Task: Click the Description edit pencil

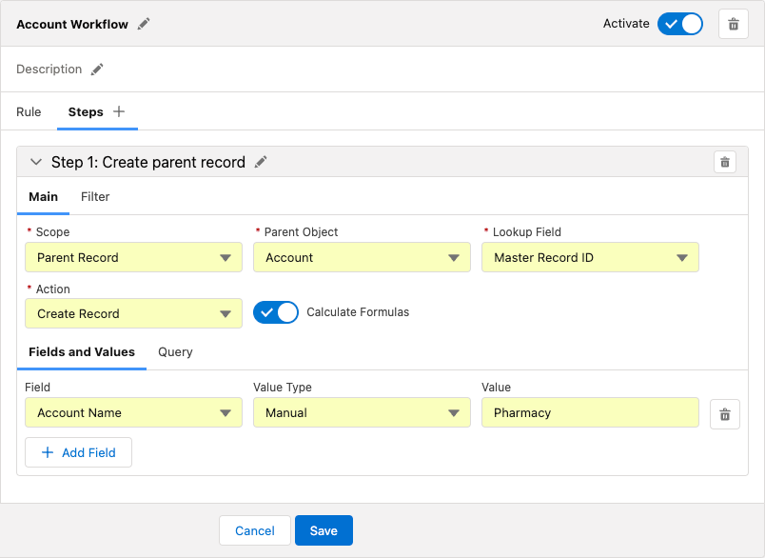Action: tap(96, 69)
